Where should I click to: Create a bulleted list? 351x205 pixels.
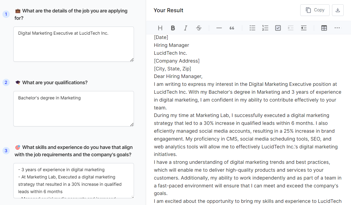(x=252, y=28)
